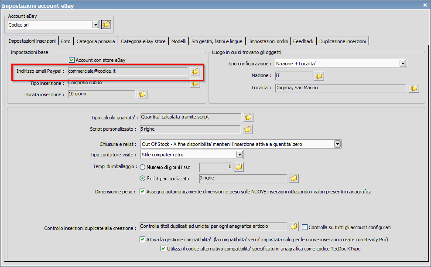Toggle Account con store eBay checkbox

click(x=72, y=60)
